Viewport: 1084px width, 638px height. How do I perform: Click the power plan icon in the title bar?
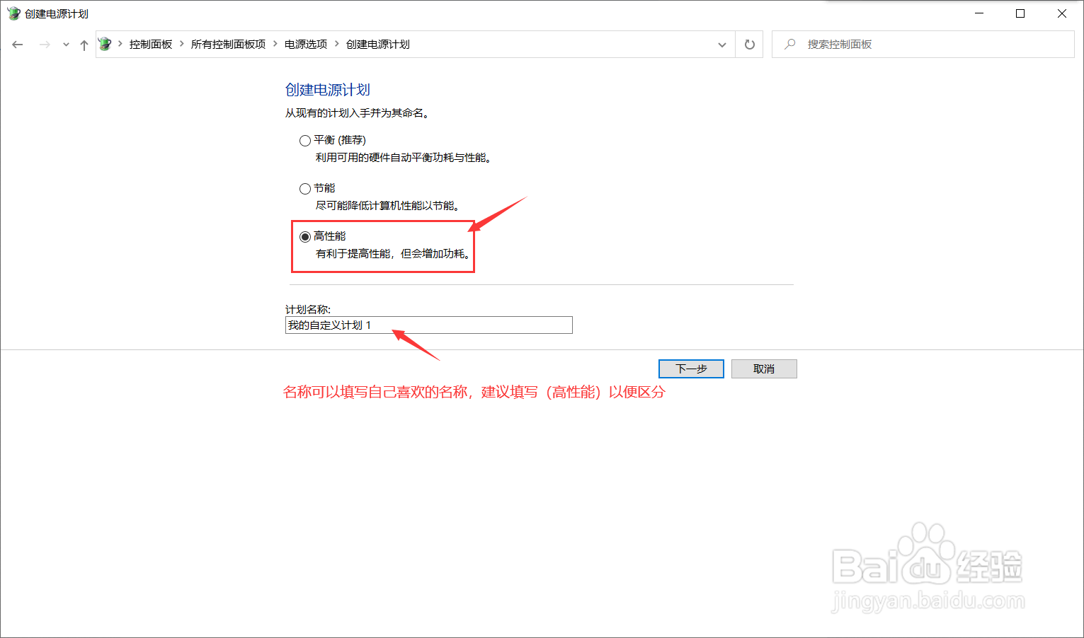tap(13, 13)
